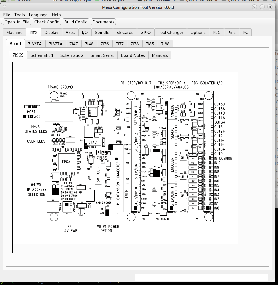Click the 'CABLE POWER' label on board
The width and height of the screenshot is (278, 285).
pyautogui.click(x=104, y=202)
